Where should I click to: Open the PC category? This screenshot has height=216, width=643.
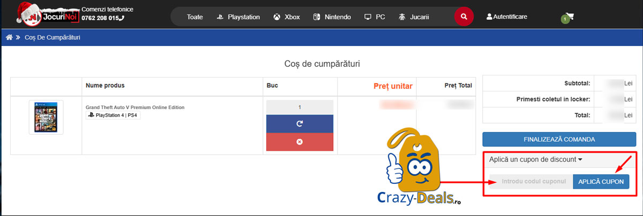coord(375,17)
